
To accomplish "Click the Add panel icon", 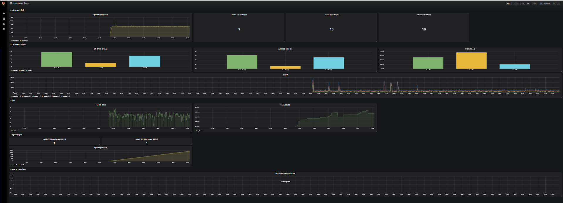I will click(x=508, y=4).
